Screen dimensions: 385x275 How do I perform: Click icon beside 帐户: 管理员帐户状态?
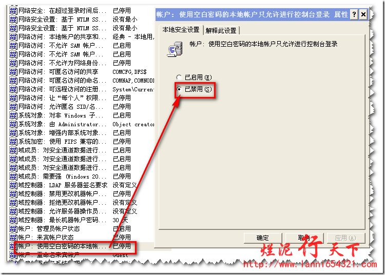[13, 228]
